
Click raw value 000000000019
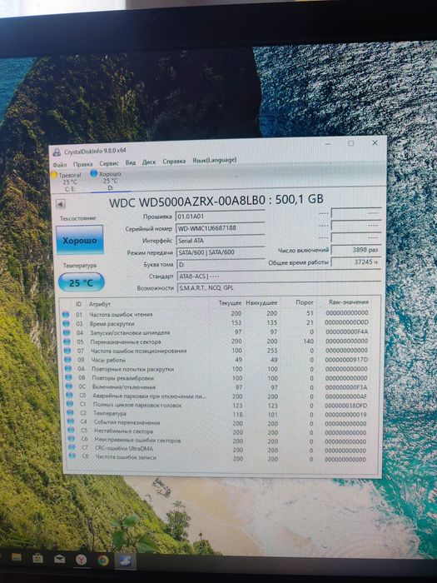tap(345, 414)
